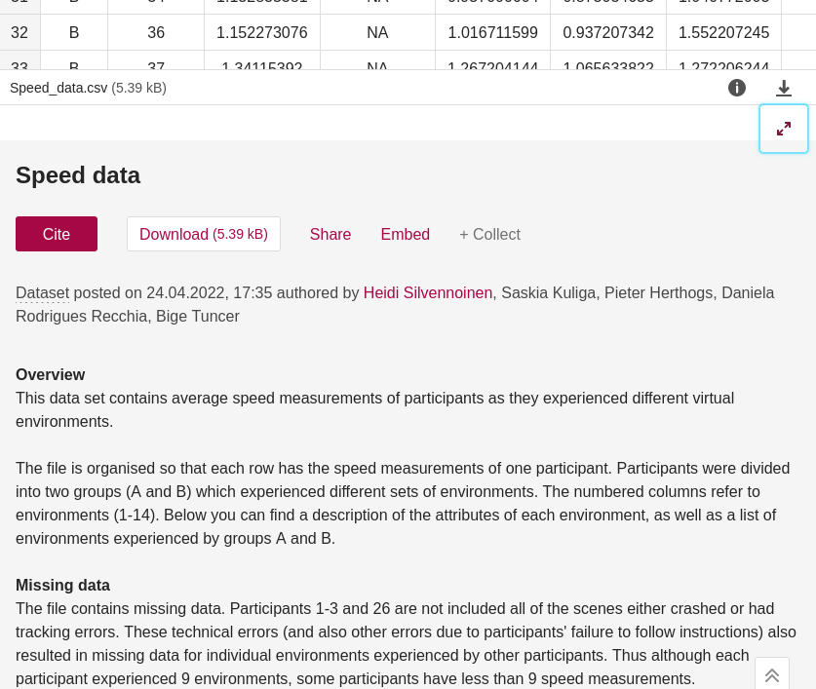Click the file info icon

click(x=737, y=88)
